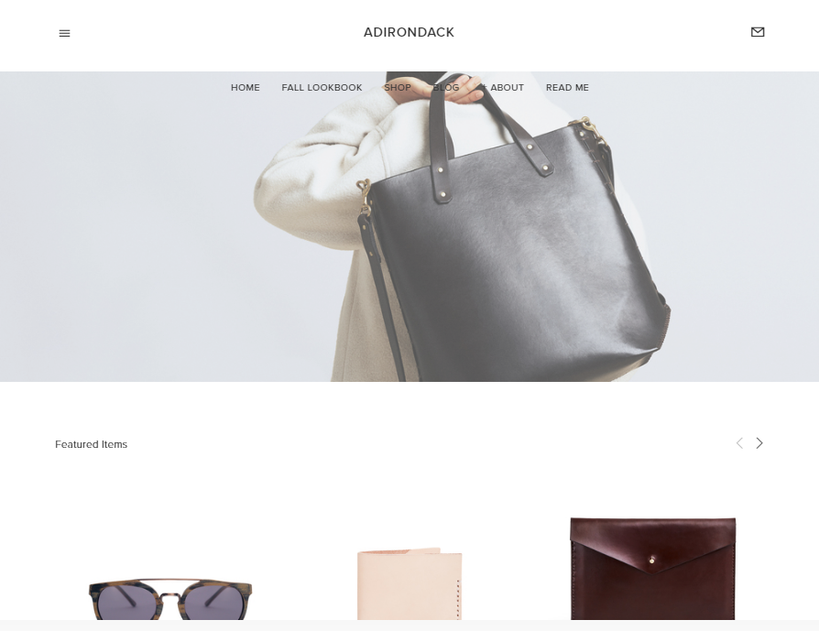
Task: View the pale pink wallet product
Action: (x=409, y=583)
